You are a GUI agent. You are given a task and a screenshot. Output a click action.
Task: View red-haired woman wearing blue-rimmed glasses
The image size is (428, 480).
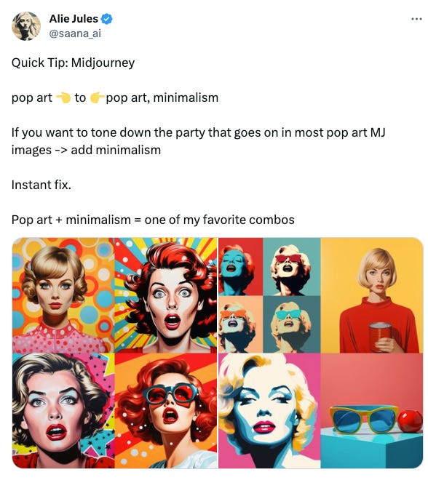[x=166, y=411]
